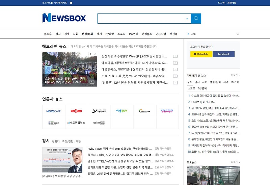Log in with KakaoTalk button
The image size is (270, 185).
click(201, 54)
